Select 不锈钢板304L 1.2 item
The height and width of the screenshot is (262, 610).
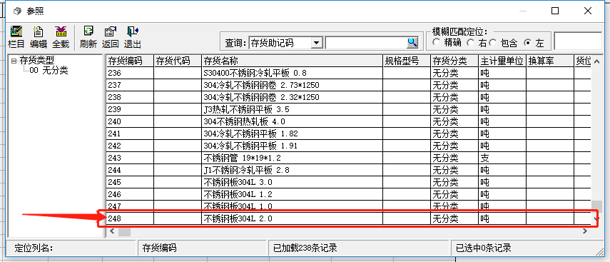238,194
